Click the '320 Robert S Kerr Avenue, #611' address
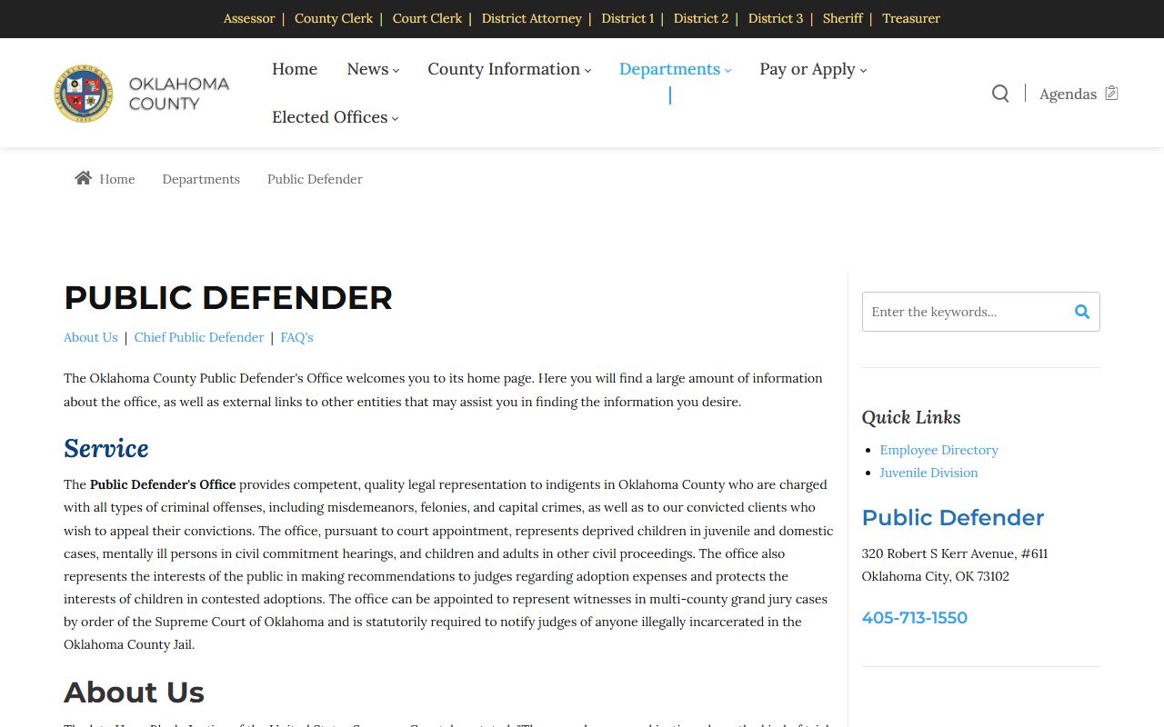Screen dimensions: 1164x727 click(955, 553)
